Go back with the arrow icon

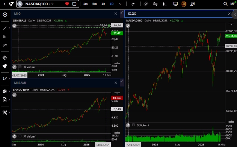(x=5, y=4)
